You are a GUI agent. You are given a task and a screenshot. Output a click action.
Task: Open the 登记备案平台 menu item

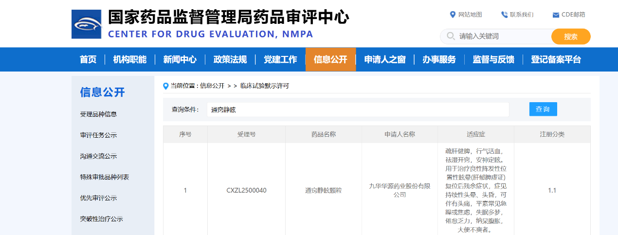pos(556,59)
